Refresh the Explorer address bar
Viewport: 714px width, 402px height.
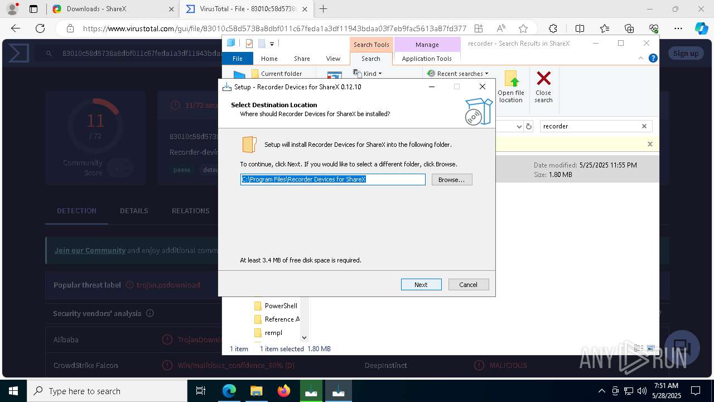coord(529,126)
